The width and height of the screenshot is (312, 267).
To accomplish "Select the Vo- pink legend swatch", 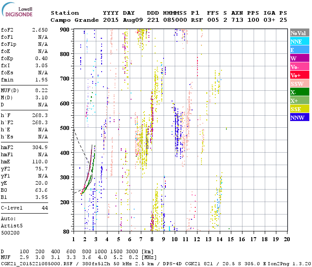I will [x=300, y=67].
